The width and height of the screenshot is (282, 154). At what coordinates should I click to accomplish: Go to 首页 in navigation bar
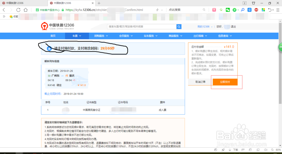point(53,36)
